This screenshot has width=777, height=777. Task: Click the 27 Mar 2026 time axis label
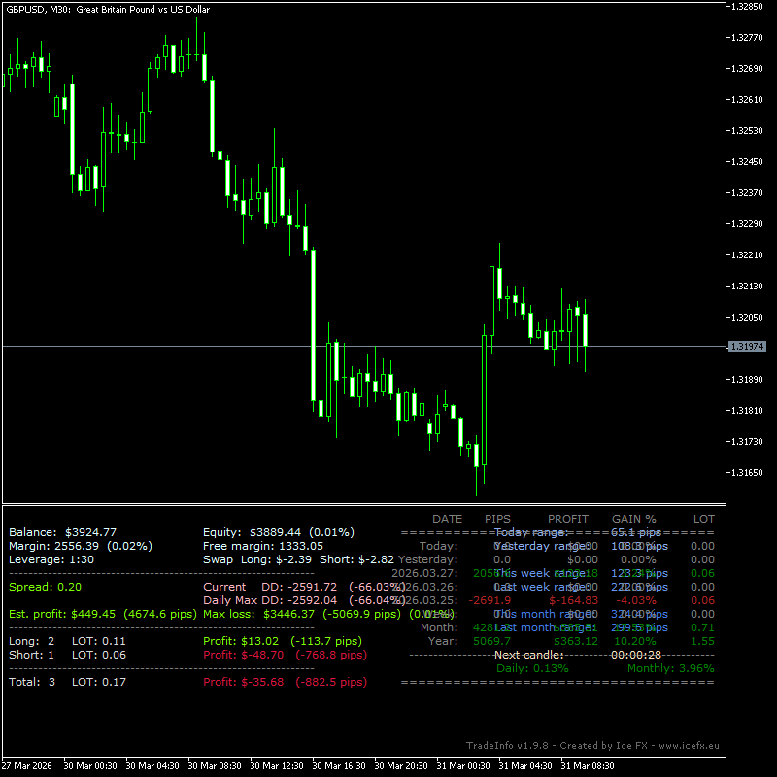(x=25, y=765)
